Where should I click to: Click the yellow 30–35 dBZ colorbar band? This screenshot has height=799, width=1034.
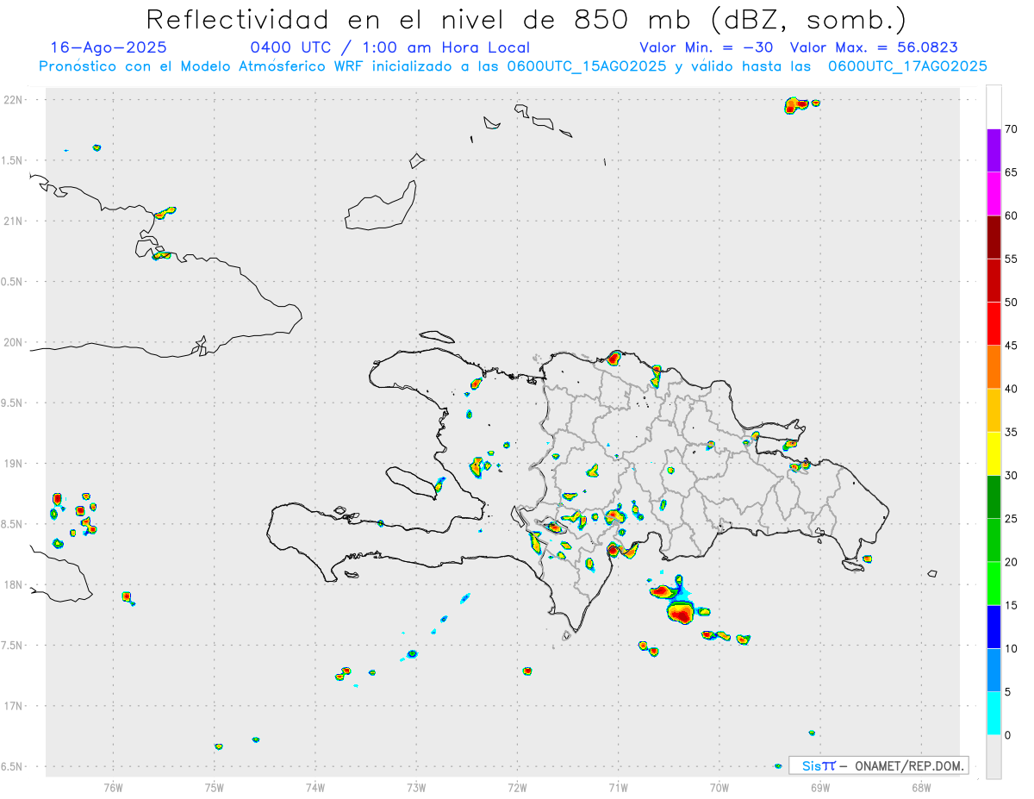point(994,453)
